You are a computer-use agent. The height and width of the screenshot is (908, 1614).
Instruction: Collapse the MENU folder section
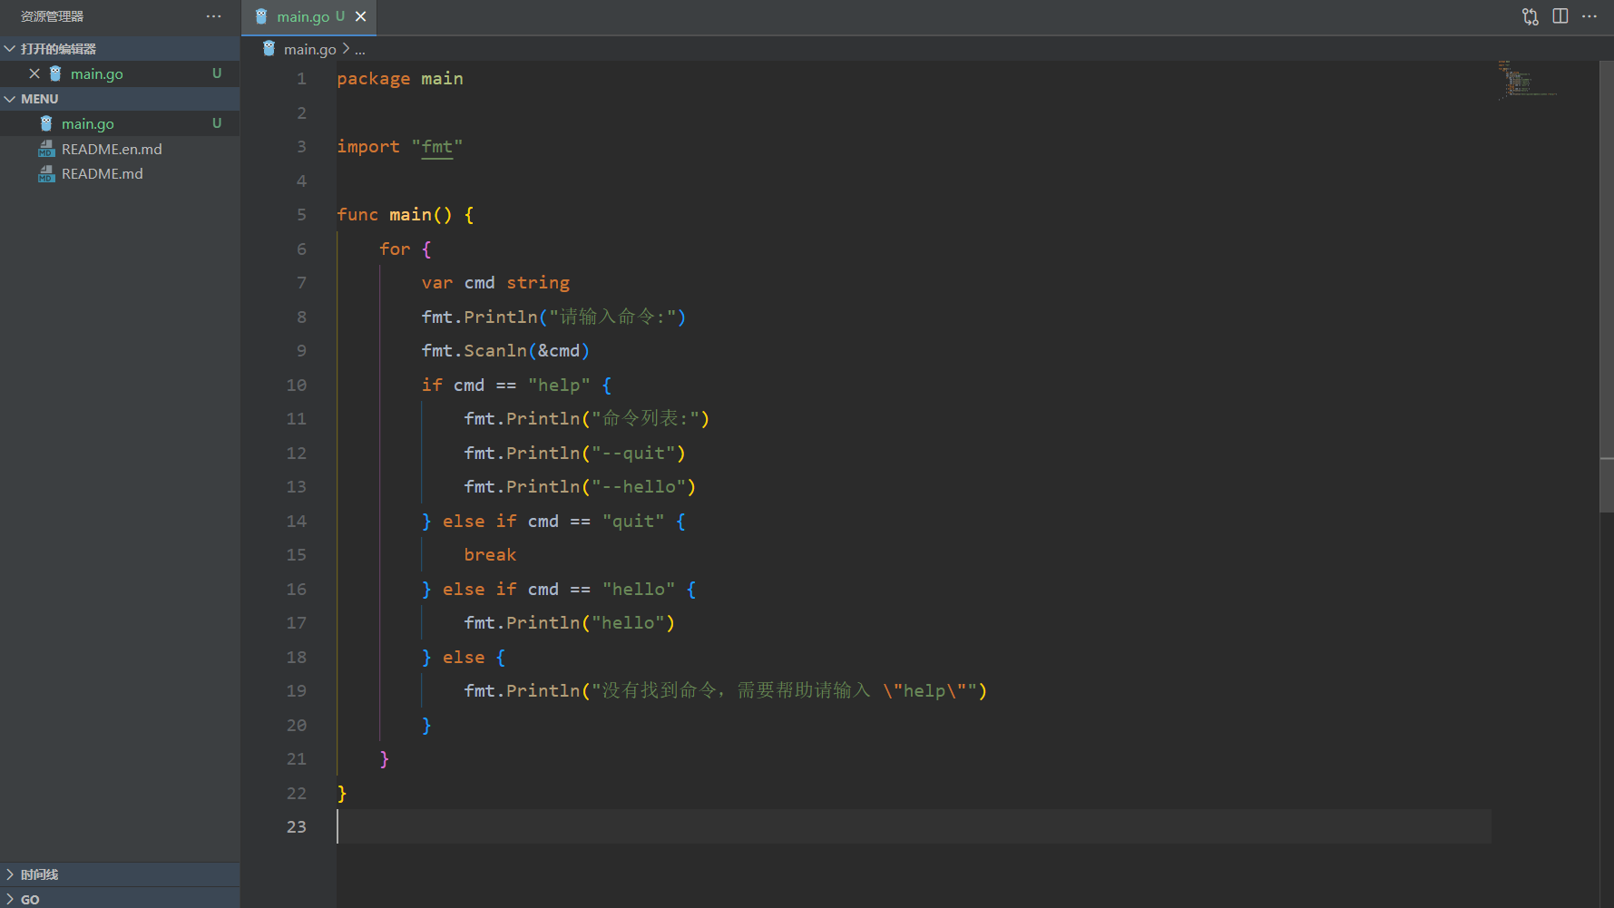tap(10, 99)
